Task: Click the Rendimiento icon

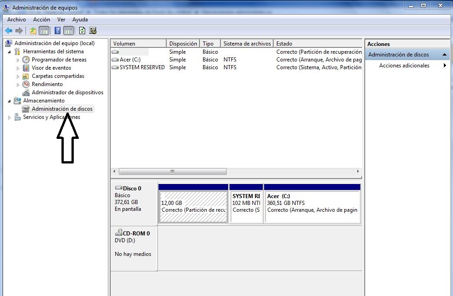Action: coord(26,84)
